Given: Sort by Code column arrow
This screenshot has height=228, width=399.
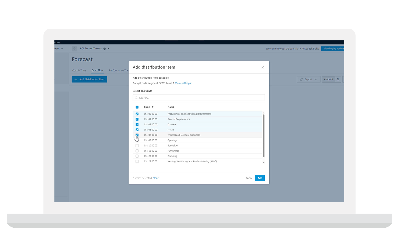Looking at the screenshot, I should tap(153, 107).
